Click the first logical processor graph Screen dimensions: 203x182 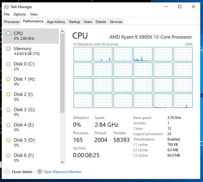point(83,54)
